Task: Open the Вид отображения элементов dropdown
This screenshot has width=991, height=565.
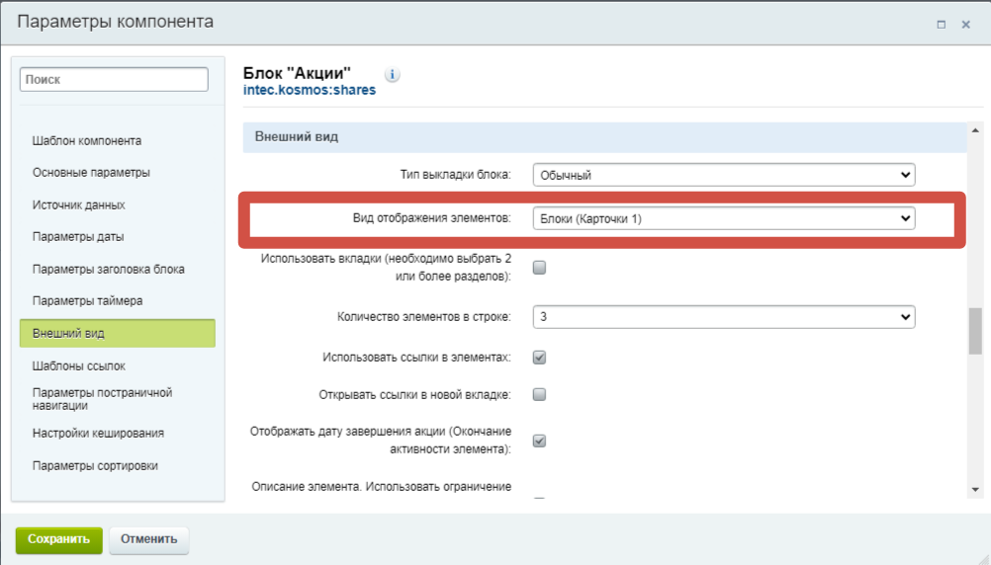Action: [x=724, y=218]
